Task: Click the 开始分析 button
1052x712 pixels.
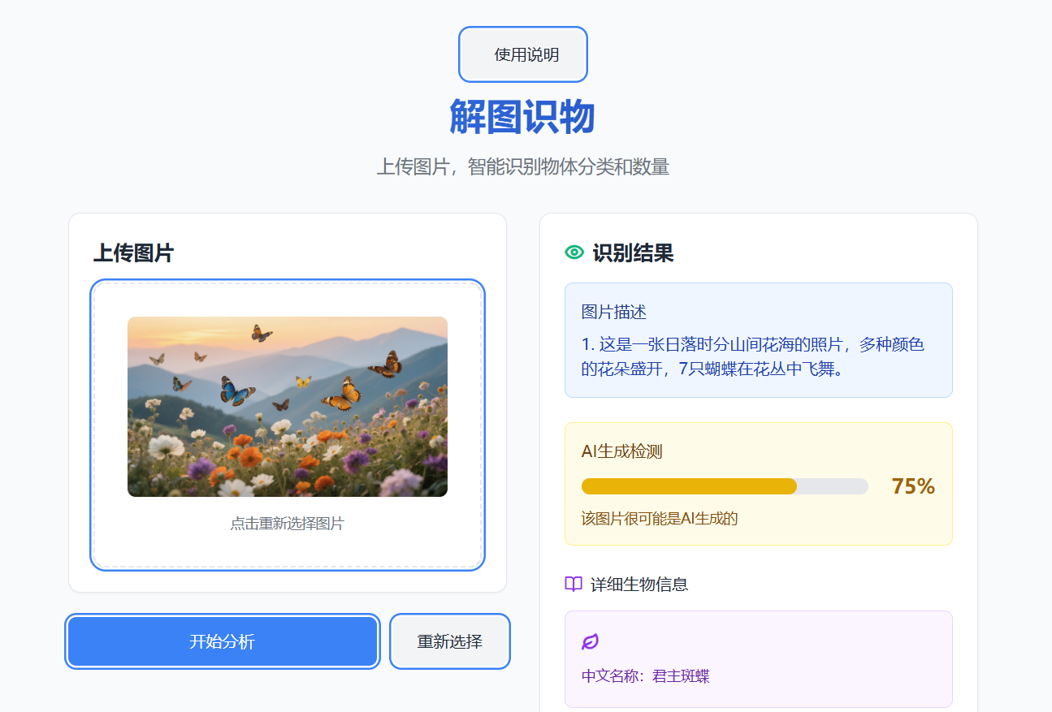Action: coord(222,641)
